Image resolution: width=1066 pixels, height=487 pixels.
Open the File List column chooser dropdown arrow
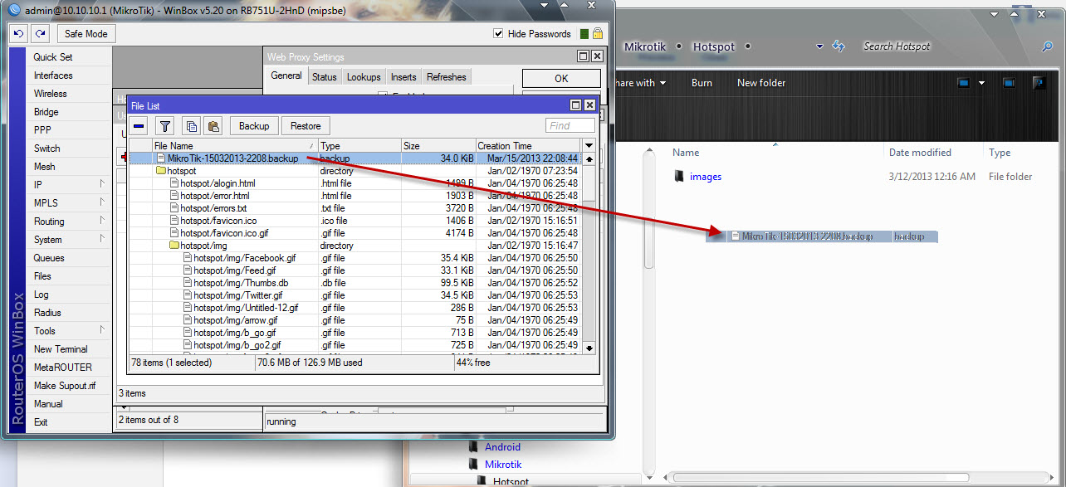[589, 145]
